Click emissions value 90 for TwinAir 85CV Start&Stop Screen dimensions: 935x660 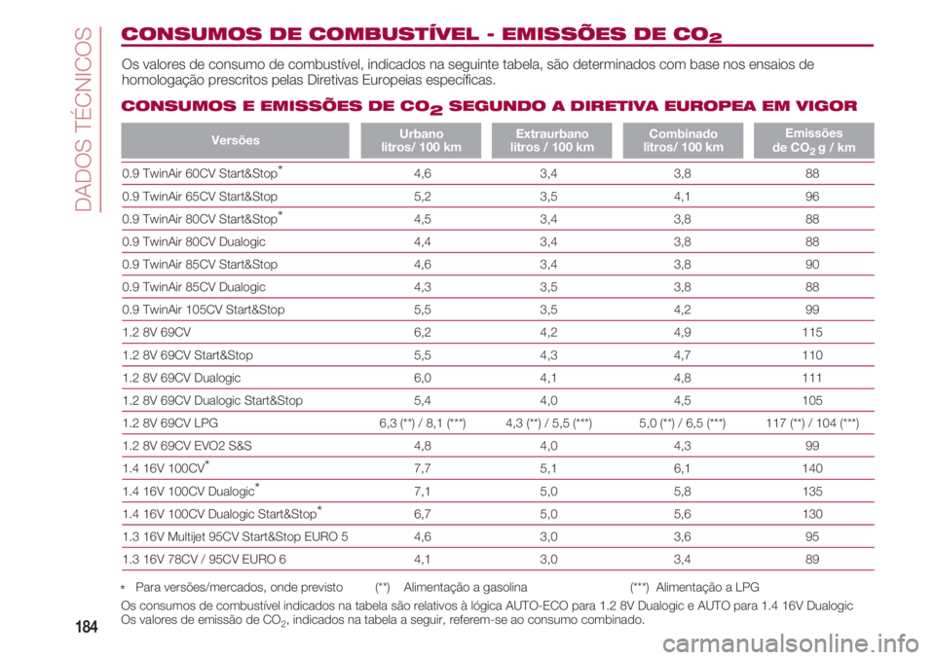pos(812,264)
